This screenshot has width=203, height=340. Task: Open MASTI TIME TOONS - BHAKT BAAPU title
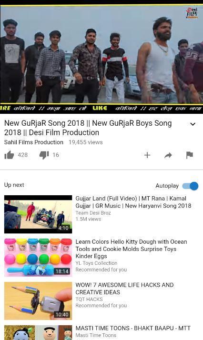tap(133, 328)
